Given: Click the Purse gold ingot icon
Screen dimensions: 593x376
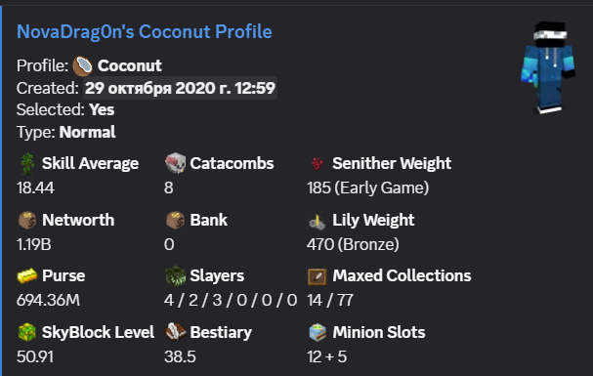Looking at the screenshot, I should [x=27, y=275].
